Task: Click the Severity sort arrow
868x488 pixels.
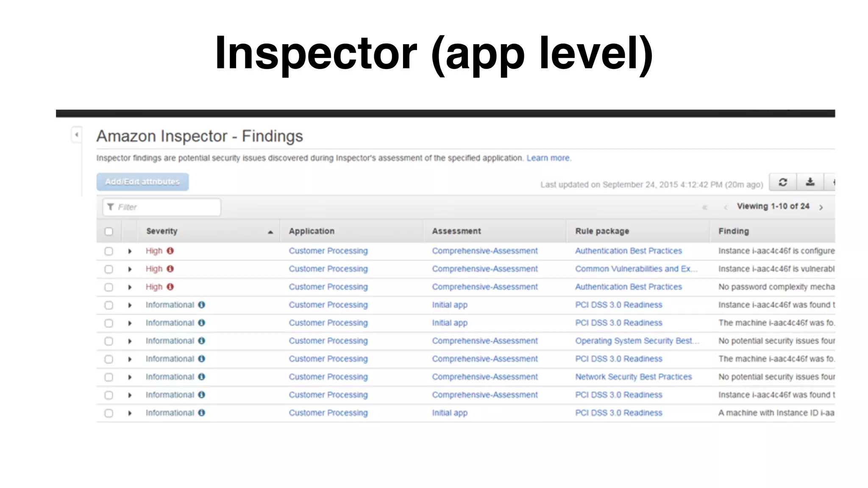Action: click(x=270, y=232)
